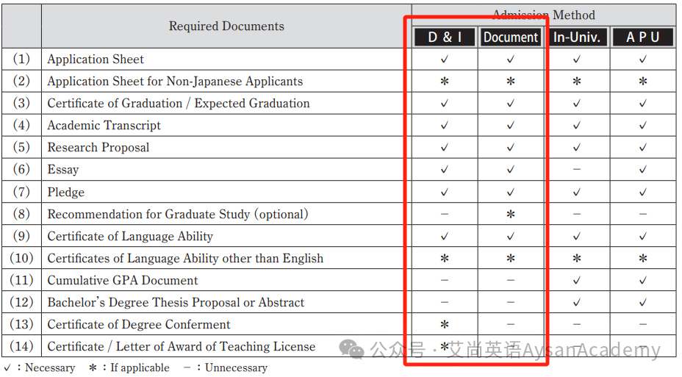
Task: Click Pledge row checkmark under A P U
Action: (643, 193)
